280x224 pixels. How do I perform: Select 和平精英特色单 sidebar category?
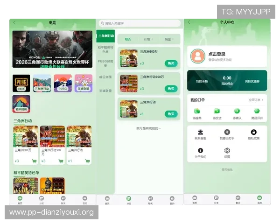tap(105, 49)
